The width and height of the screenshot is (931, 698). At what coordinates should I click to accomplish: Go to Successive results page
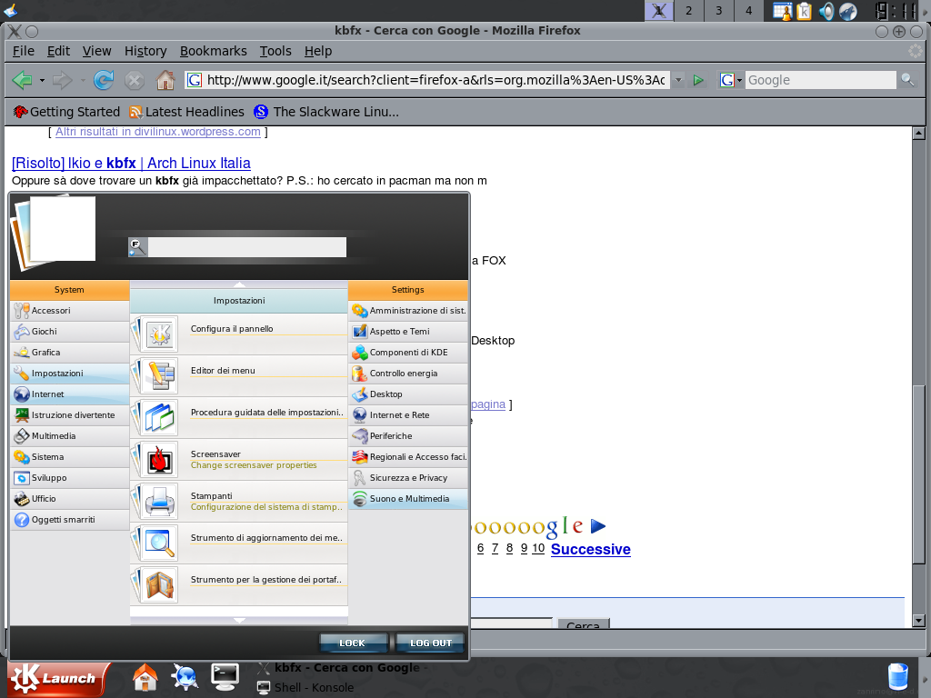[x=591, y=549]
